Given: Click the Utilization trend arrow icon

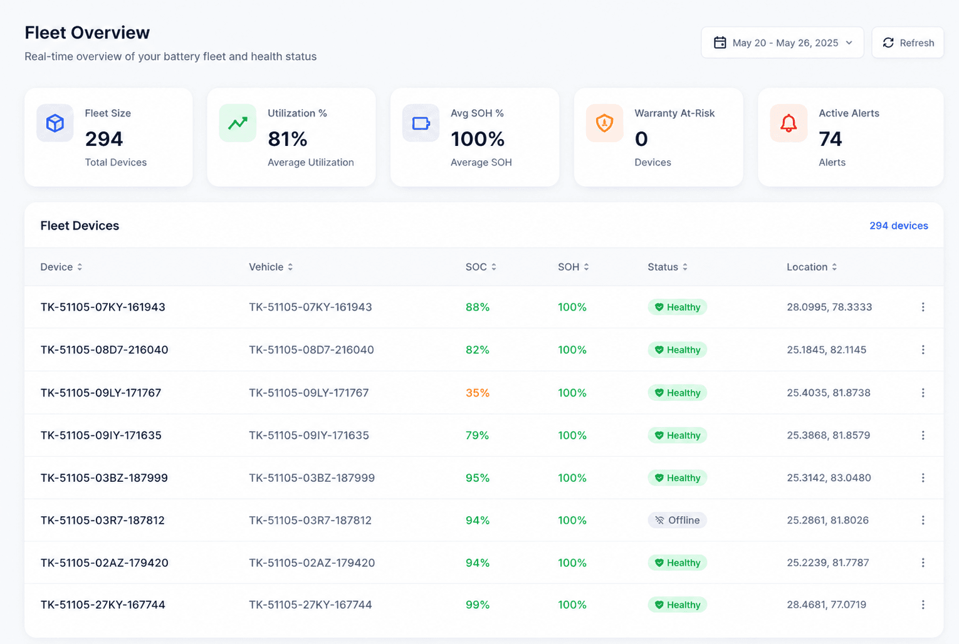Looking at the screenshot, I should click(x=238, y=123).
